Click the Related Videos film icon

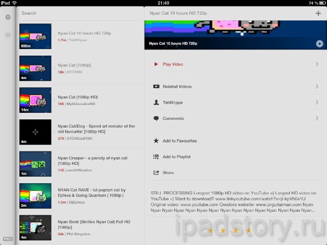(156, 86)
